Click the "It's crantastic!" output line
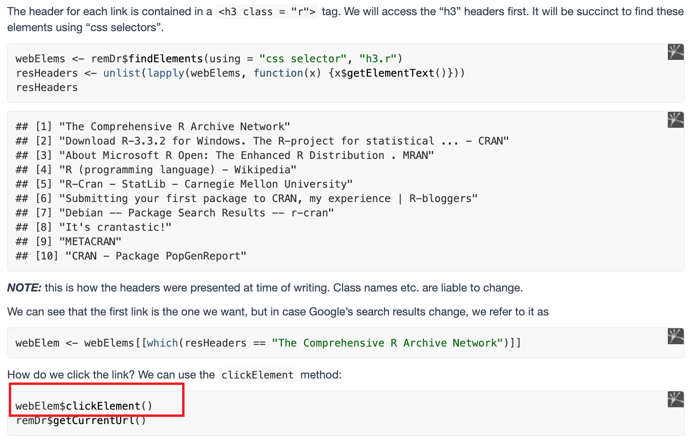 [93, 227]
